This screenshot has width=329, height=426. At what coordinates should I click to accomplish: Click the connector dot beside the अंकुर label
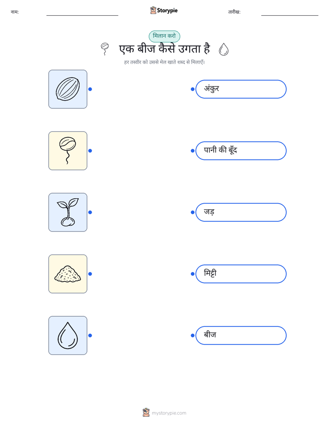[193, 89]
